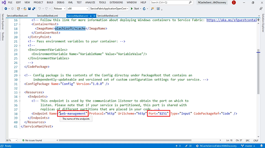
Task: Click the green Start play icon
Action: [x=132, y=9]
